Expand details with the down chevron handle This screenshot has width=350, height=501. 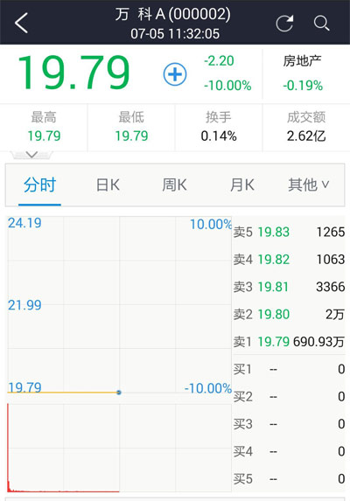[31, 155]
